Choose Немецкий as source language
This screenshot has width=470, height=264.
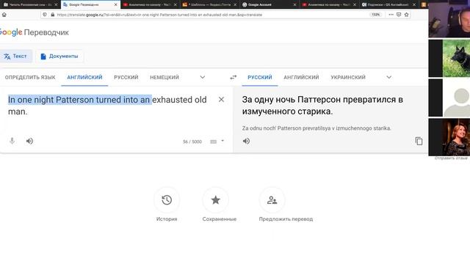coord(164,77)
